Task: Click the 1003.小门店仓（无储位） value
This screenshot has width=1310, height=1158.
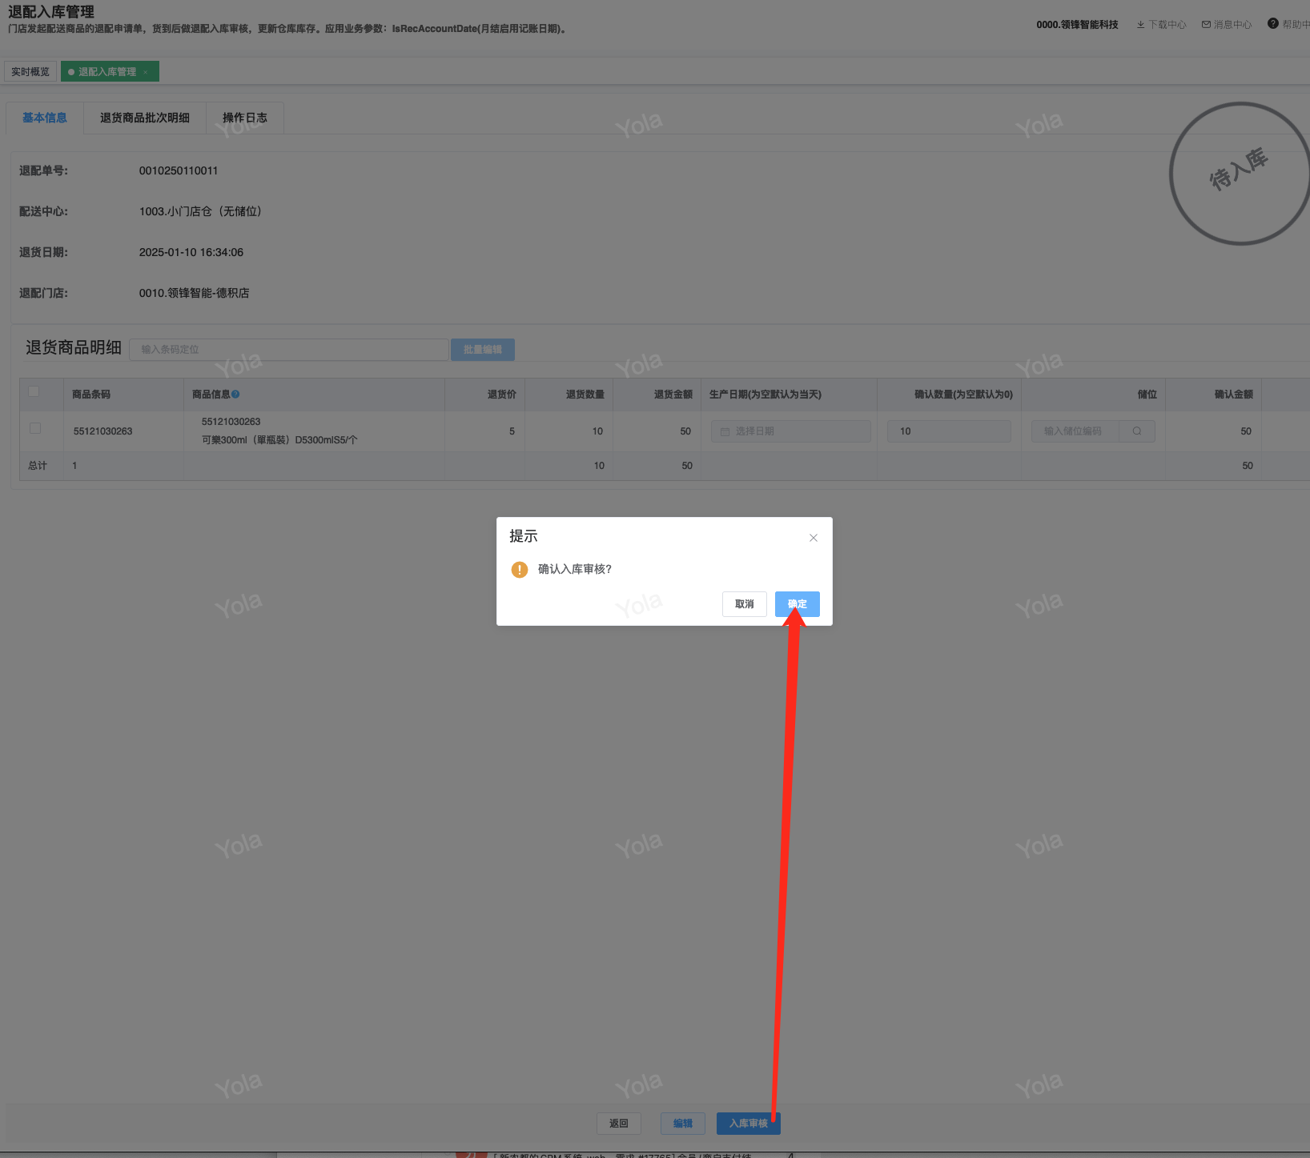Action: coord(200,211)
